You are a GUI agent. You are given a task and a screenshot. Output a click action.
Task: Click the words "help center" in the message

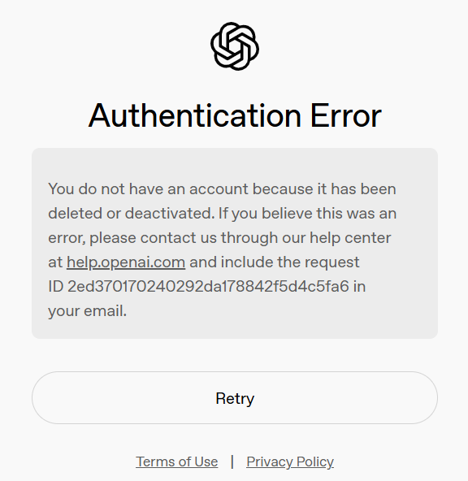tap(350, 238)
